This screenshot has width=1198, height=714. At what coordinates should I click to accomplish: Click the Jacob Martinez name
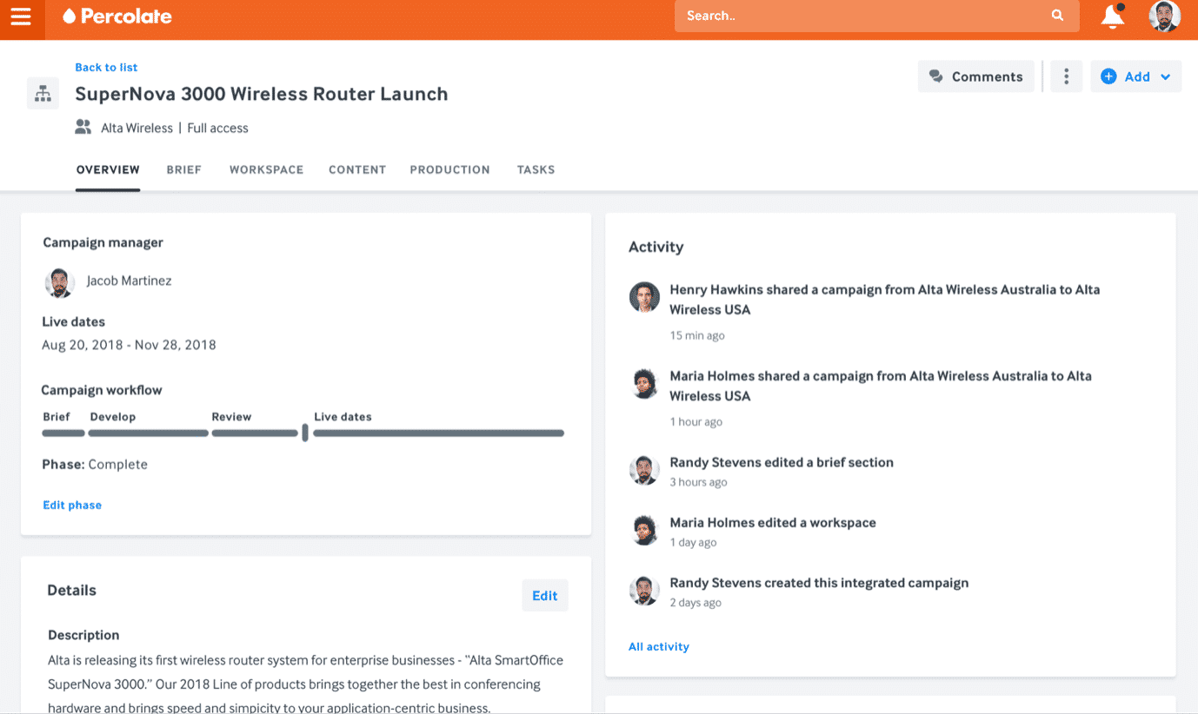coord(129,281)
